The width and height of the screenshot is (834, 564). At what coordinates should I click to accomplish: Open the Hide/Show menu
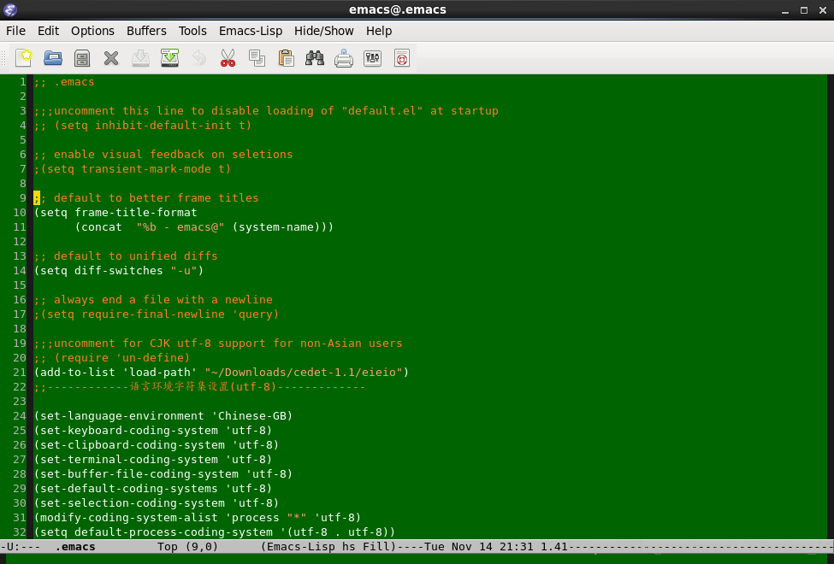point(324,31)
